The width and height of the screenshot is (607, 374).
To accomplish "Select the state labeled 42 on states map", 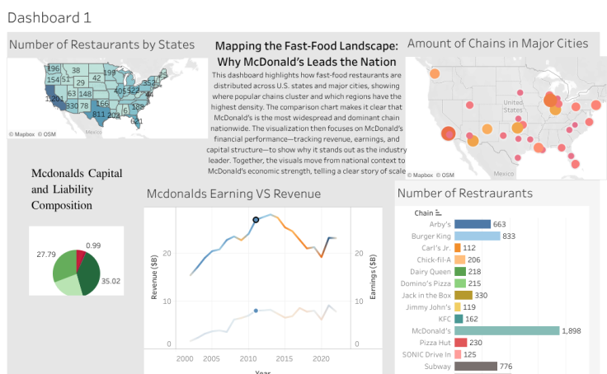I will (x=96, y=78).
